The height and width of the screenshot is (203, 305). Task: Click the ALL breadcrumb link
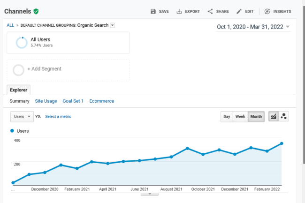coord(10,25)
